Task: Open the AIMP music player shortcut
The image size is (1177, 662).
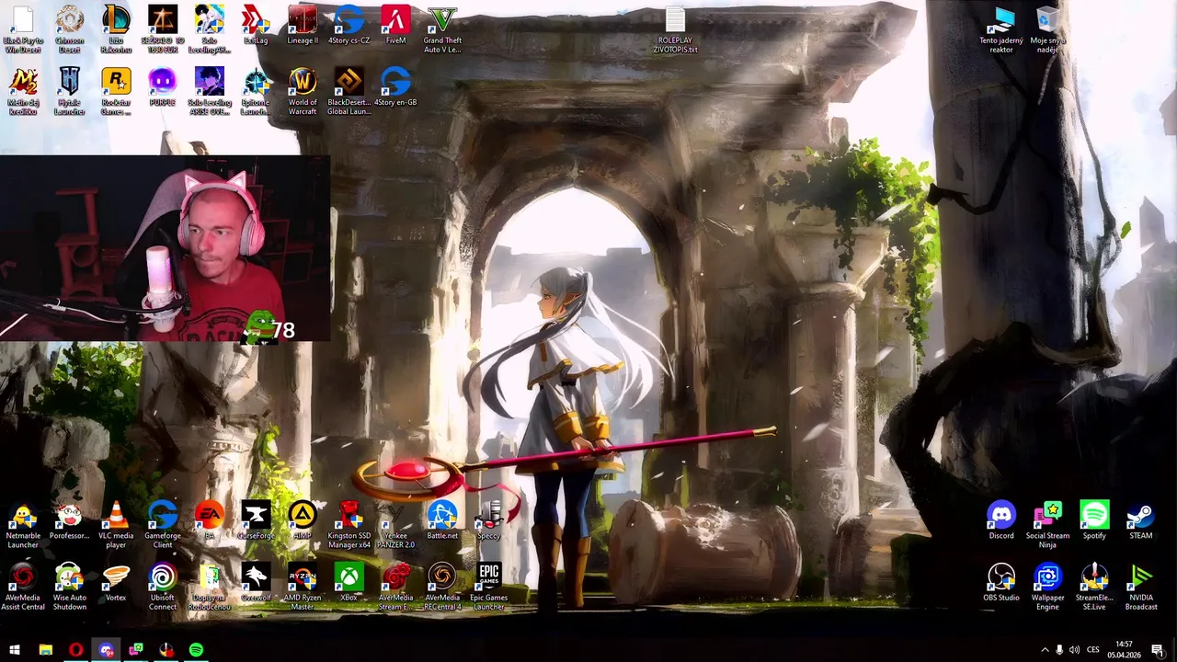Action: click(303, 520)
